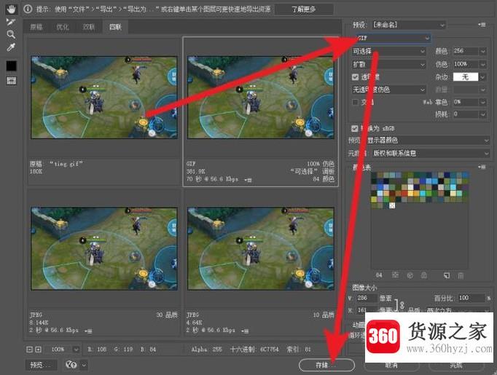Viewport: 497px width, 375px height.
Task: Click the percent field showing 100
Action: point(471,298)
